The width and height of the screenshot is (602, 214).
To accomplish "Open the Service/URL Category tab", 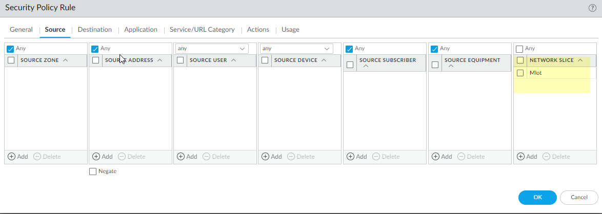I will pos(202,30).
